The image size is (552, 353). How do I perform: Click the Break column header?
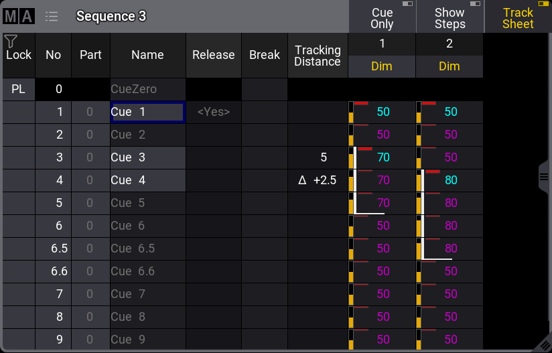265,56
